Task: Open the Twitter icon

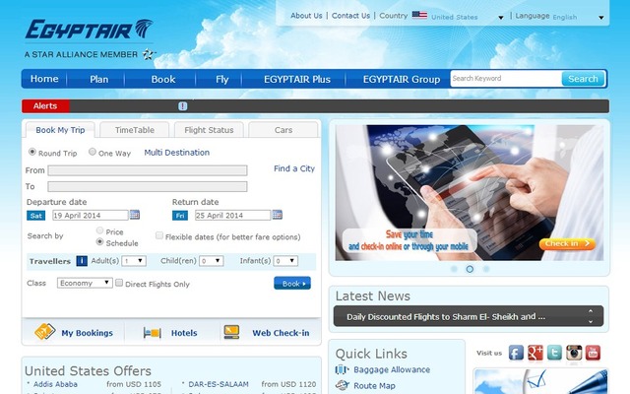Action: pyautogui.click(x=554, y=353)
